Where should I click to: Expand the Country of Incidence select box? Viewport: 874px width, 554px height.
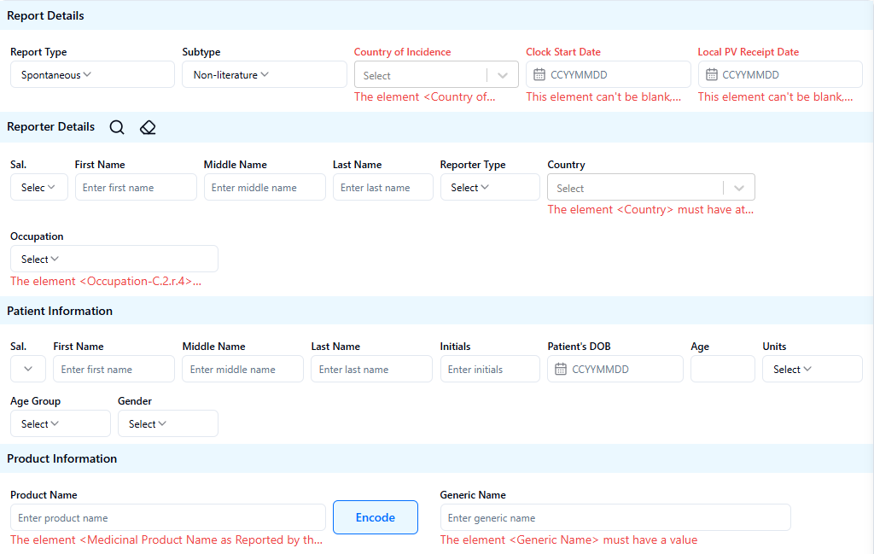pos(436,74)
